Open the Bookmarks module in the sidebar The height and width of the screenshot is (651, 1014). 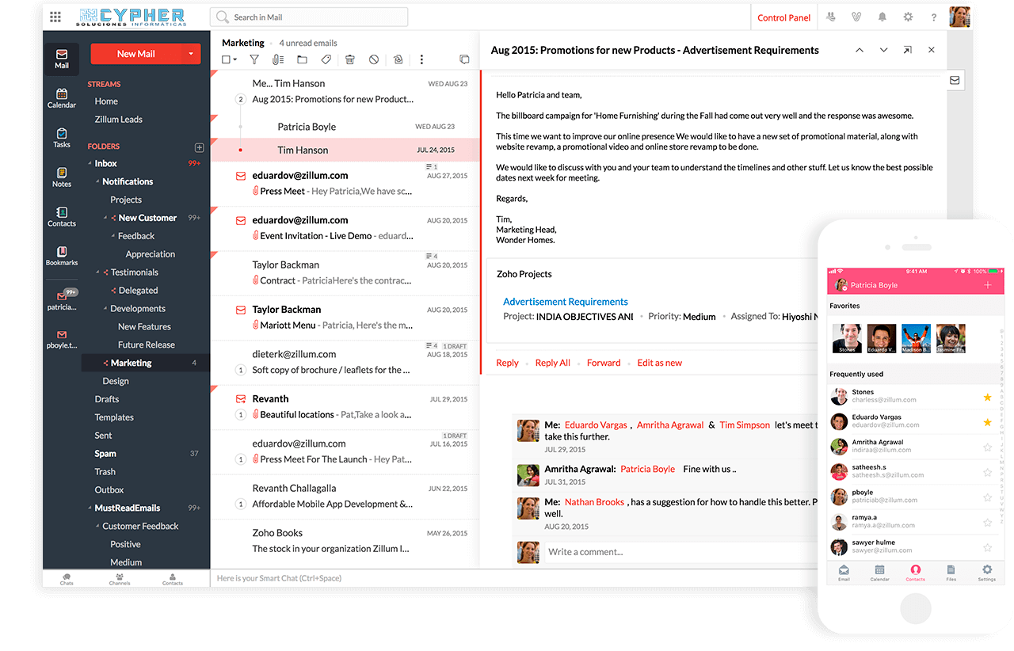click(x=62, y=256)
